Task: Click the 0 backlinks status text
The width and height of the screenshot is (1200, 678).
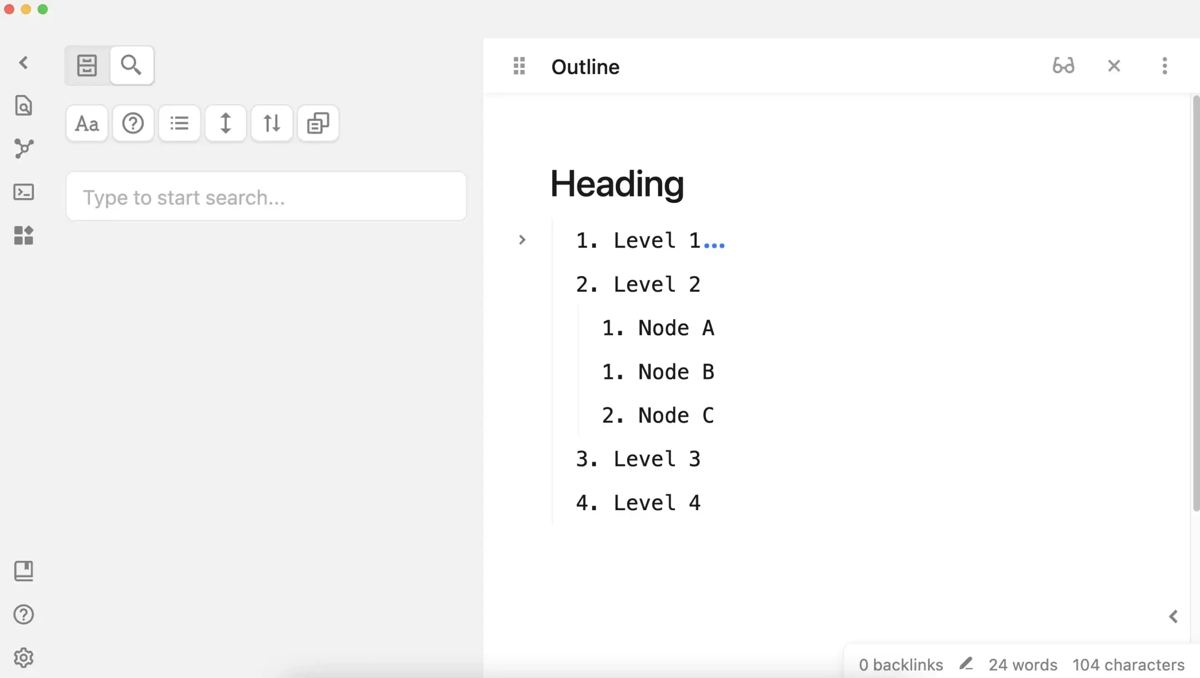Action: point(900,665)
